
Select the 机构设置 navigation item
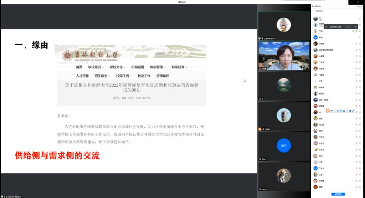pyautogui.click(x=138, y=67)
